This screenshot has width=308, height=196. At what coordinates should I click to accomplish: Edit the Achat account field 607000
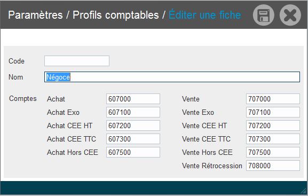[x=133, y=99]
